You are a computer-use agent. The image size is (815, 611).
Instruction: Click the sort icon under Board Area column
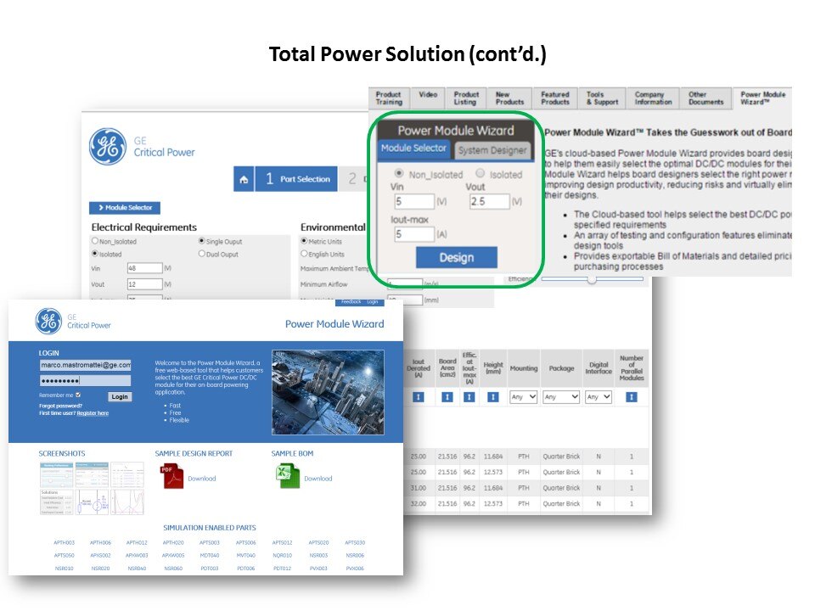447,397
